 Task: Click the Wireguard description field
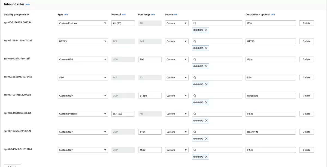[x=270, y=95]
